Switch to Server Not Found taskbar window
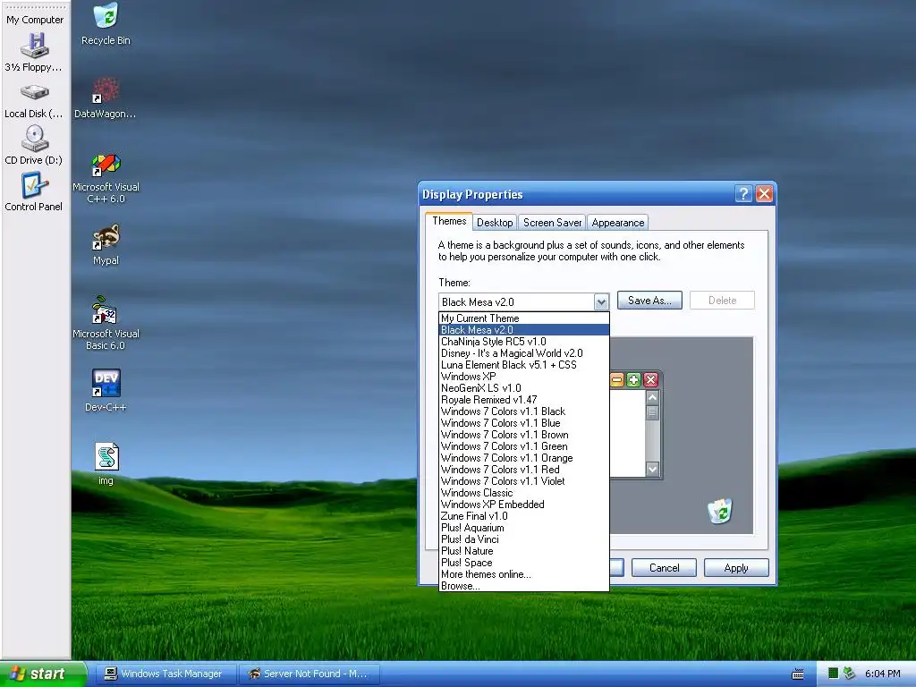The width and height of the screenshot is (916, 687). (309, 674)
